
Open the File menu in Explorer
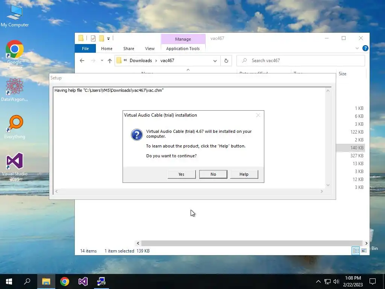click(85, 49)
